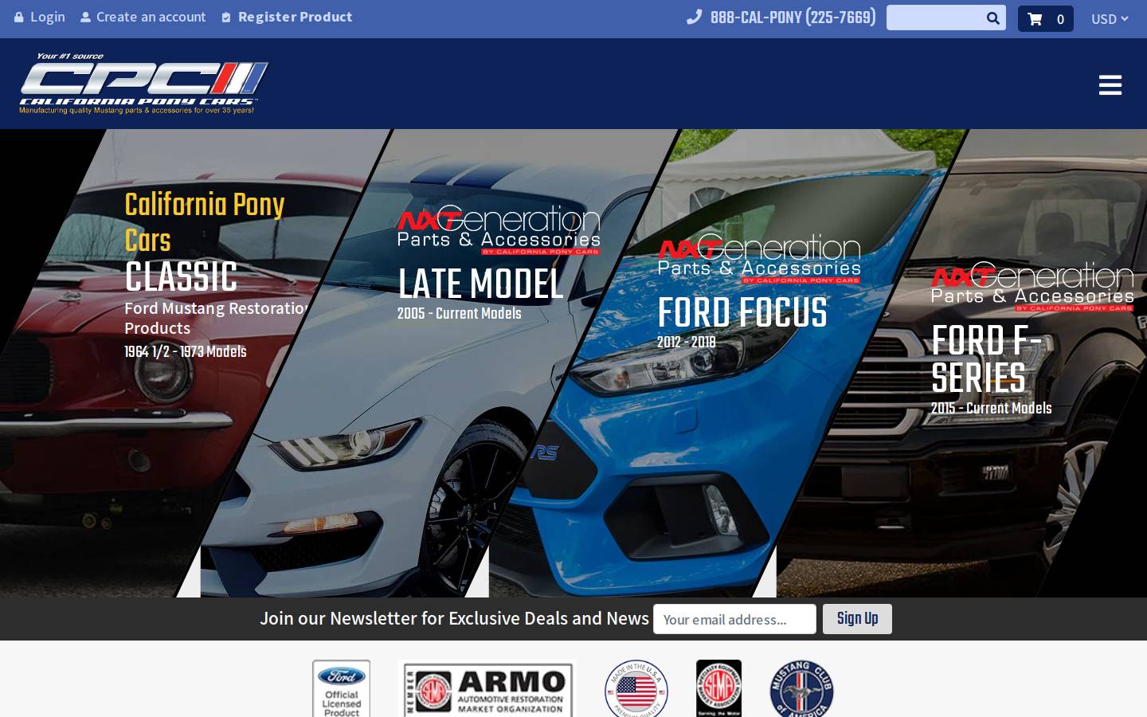The height and width of the screenshot is (717, 1147).
Task: Click the phone handset icon
Action: click(694, 17)
